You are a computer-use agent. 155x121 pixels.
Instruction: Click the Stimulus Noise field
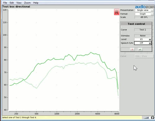click(143, 36)
